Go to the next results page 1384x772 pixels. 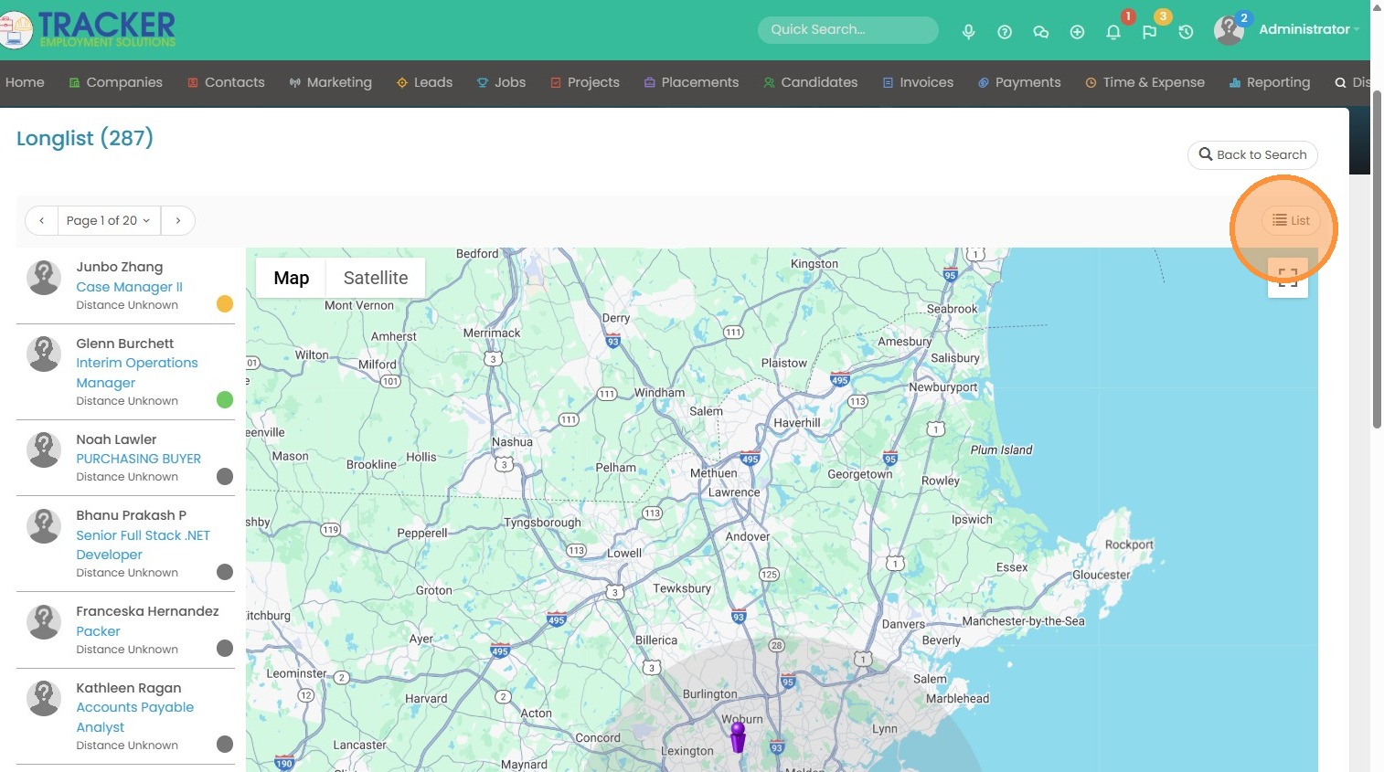(178, 220)
